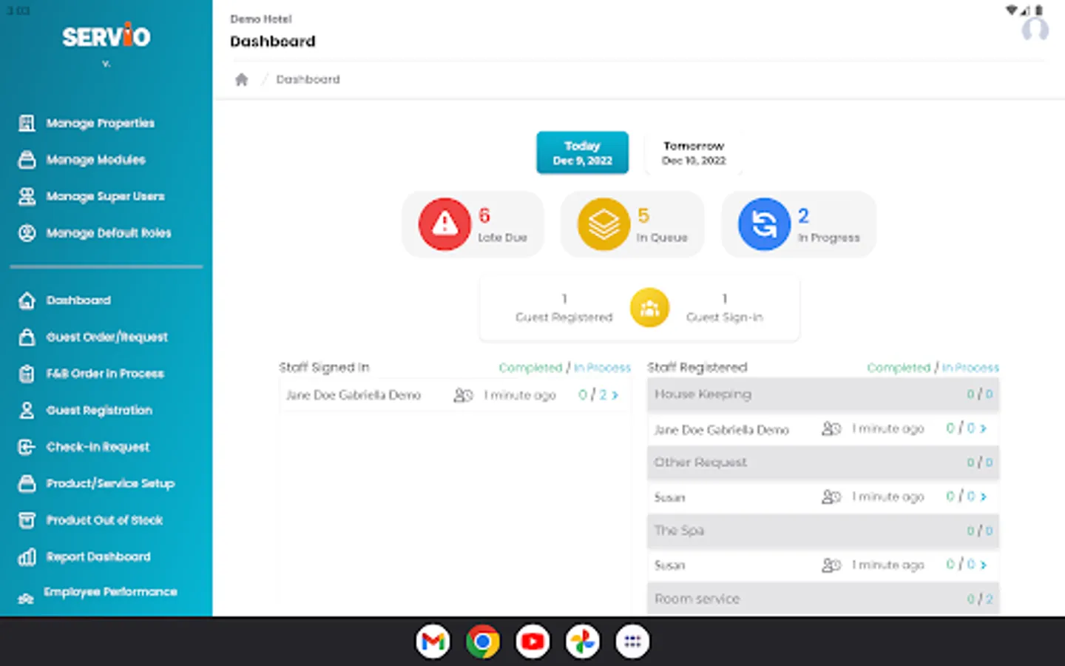Viewport: 1065px width, 666px height.
Task: Click the red Late Due warning icon
Action: (444, 223)
